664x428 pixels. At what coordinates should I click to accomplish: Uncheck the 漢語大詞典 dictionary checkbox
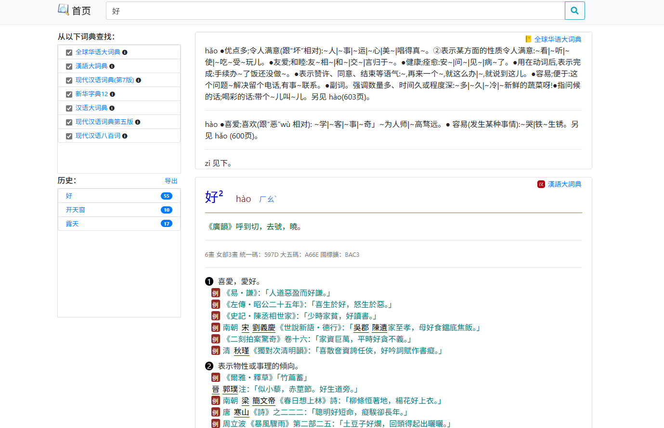pos(69,66)
